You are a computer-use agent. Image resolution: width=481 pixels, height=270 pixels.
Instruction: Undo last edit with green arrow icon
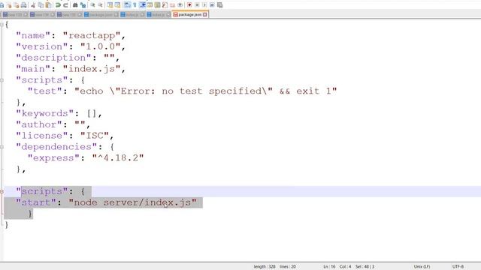(x=58, y=5)
